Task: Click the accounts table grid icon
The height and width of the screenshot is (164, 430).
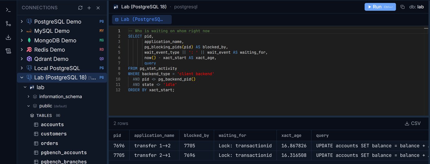Action: tap(36, 124)
